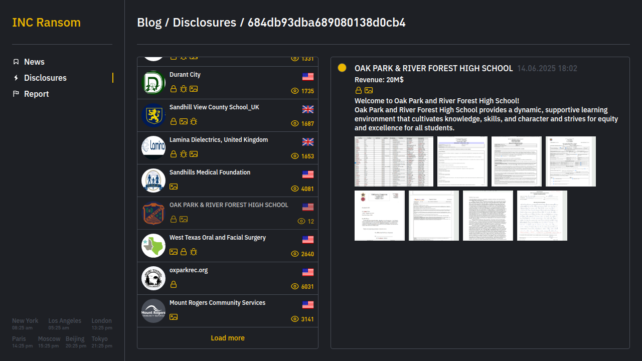Viewport: 642px width, 361px height.
Task: Go to the Report page in sidebar
Action: pyautogui.click(x=36, y=94)
